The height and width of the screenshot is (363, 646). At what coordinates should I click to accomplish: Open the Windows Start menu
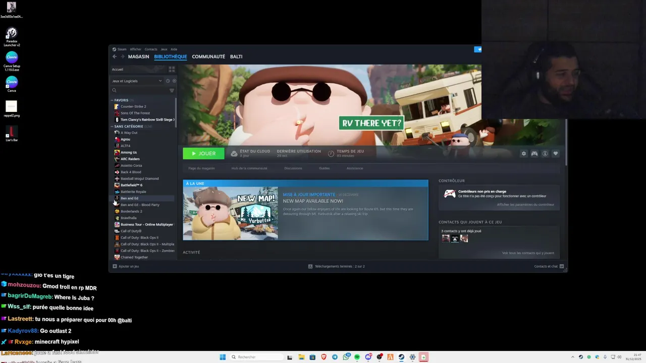point(223,357)
